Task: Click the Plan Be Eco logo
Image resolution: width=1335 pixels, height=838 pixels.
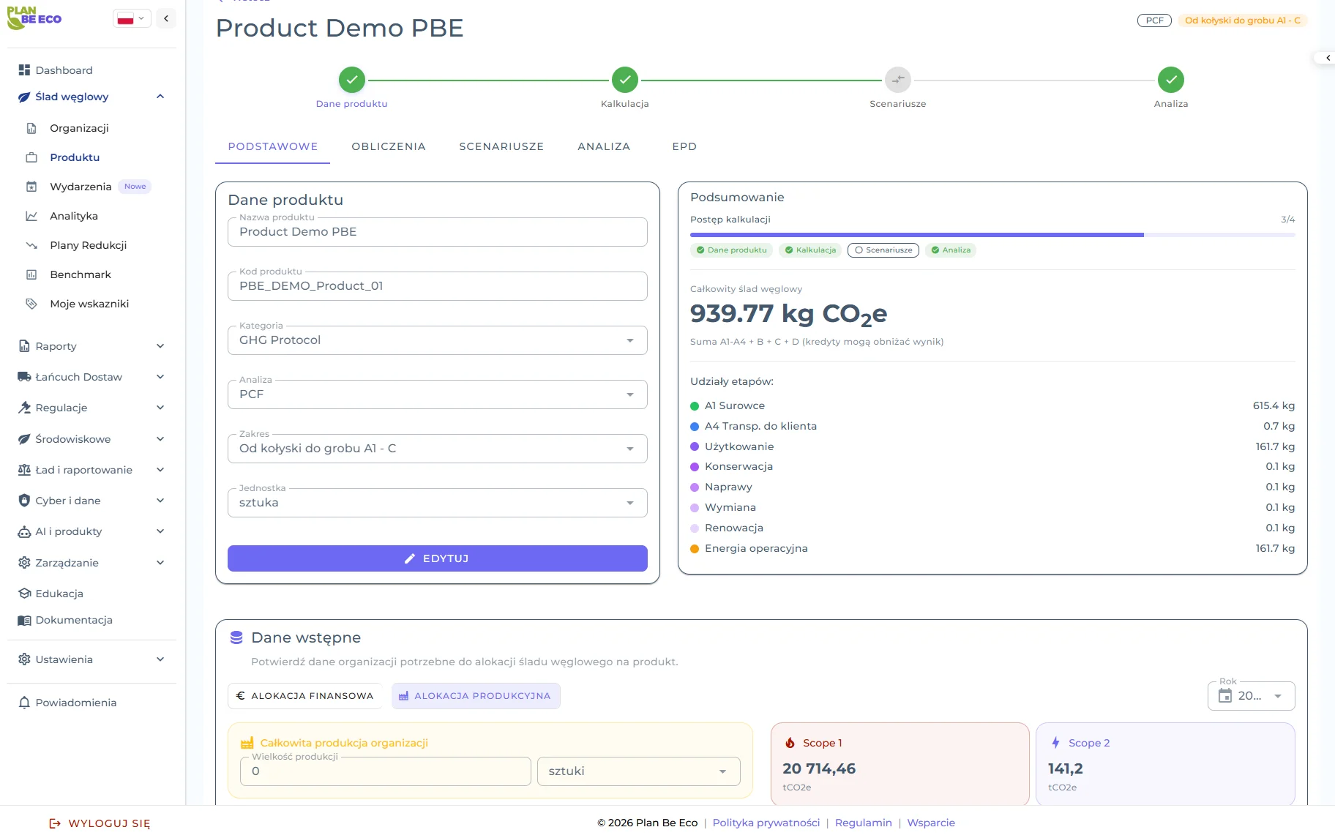Action: (34, 18)
